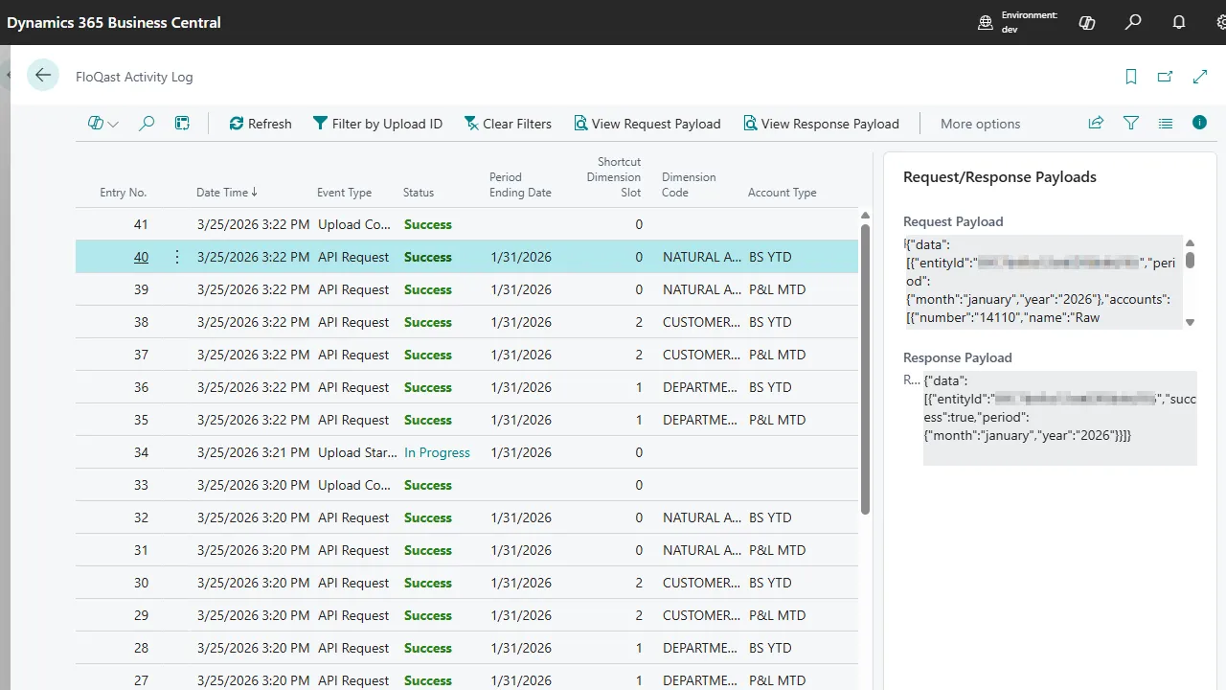1226x690 pixels.
Task: Open notifications bell icon
Action: pyautogui.click(x=1179, y=22)
